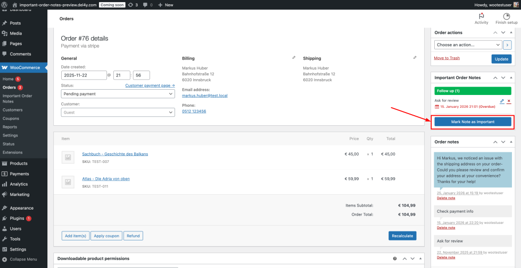Click the comments bubble in admin bar
Screen dimensions: 521x268
tap(145, 4)
